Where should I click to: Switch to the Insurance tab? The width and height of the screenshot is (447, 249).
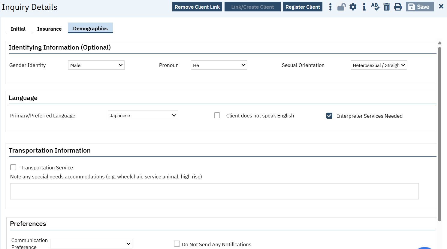pyautogui.click(x=49, y=29)
